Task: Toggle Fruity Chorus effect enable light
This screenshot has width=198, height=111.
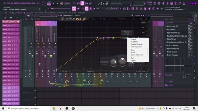Action: tap(192, 52)
